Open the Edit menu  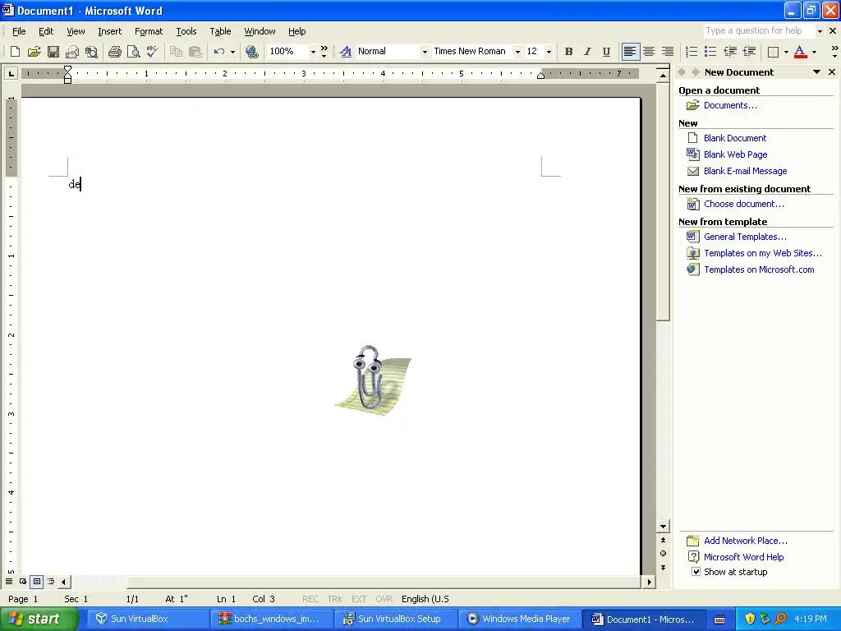[x=46, y=31]
